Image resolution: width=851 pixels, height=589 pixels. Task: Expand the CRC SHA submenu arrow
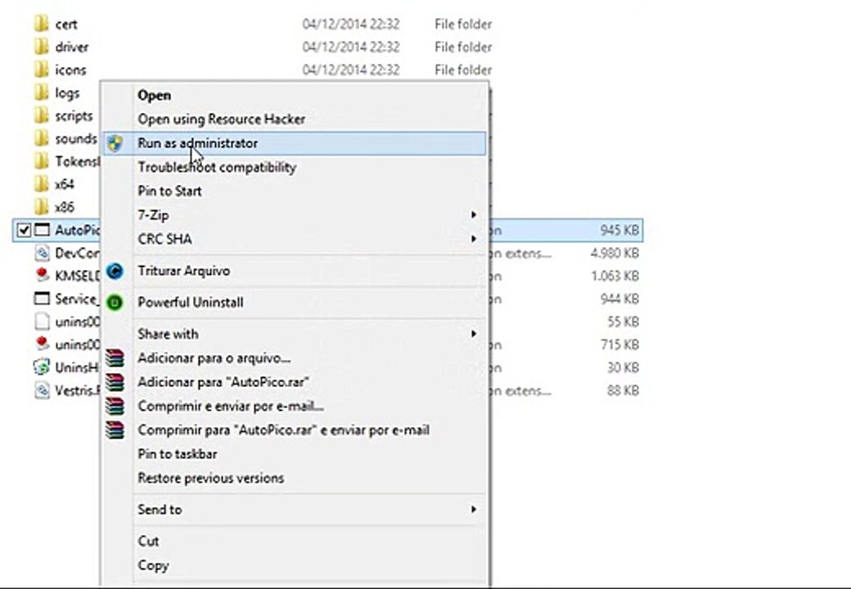[473, 239]
